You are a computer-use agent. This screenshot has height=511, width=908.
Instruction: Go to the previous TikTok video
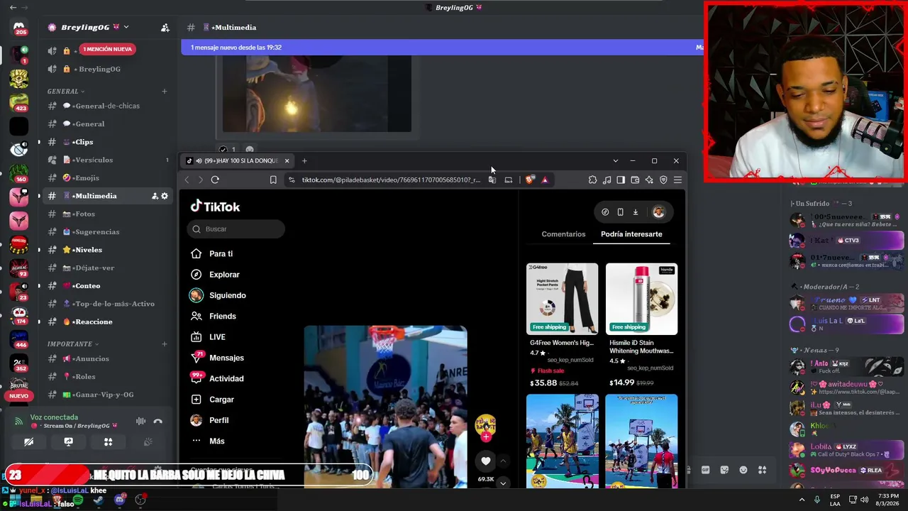[503, 461]
